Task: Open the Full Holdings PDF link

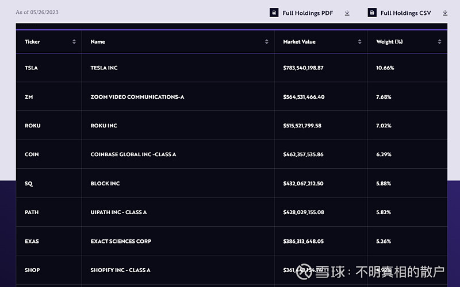Action: tap(308, 13)
